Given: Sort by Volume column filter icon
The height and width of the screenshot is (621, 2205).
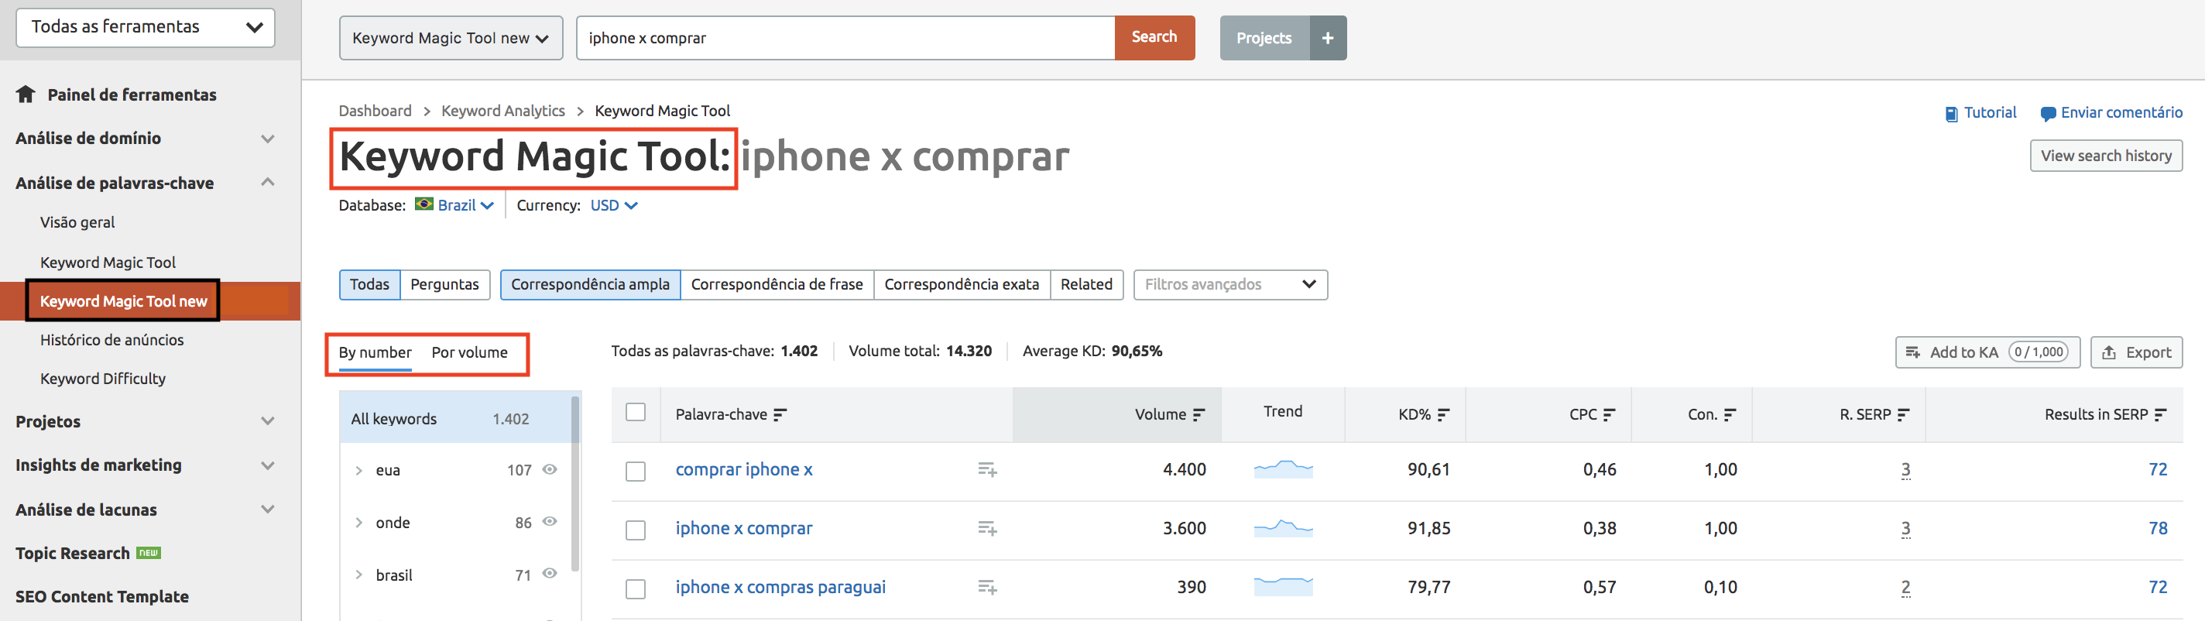Looking at the screenshot, I should (1199, 414).
